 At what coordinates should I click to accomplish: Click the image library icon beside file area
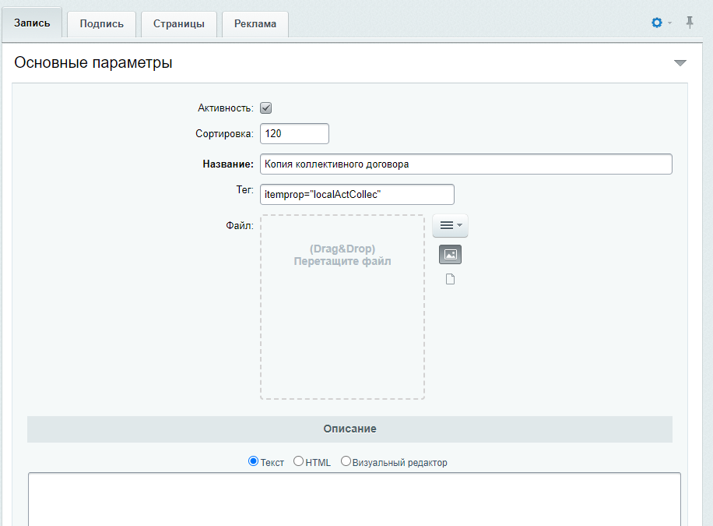[450, 255]
